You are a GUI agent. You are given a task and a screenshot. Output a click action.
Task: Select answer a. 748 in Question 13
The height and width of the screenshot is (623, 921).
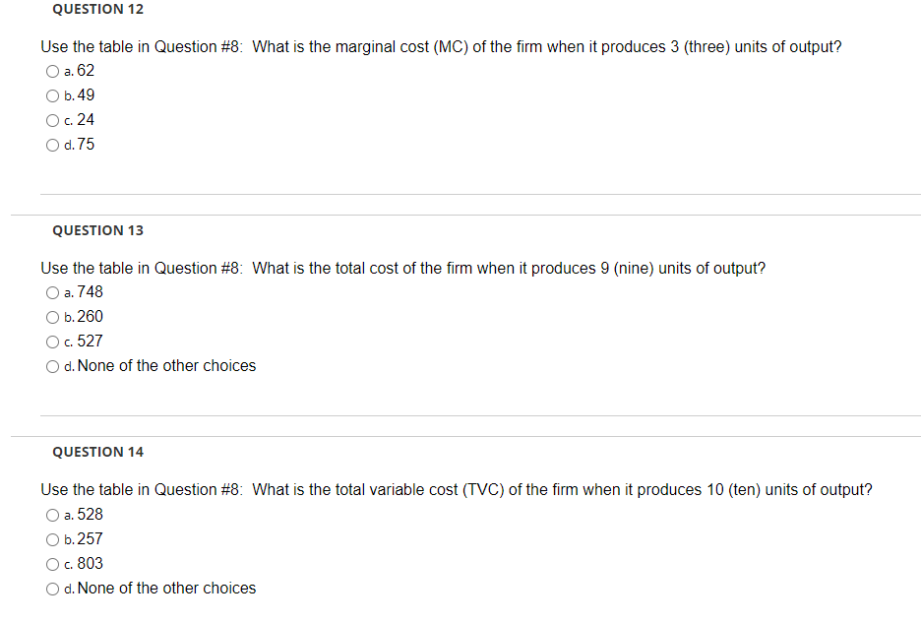click(x=52, y=292)
